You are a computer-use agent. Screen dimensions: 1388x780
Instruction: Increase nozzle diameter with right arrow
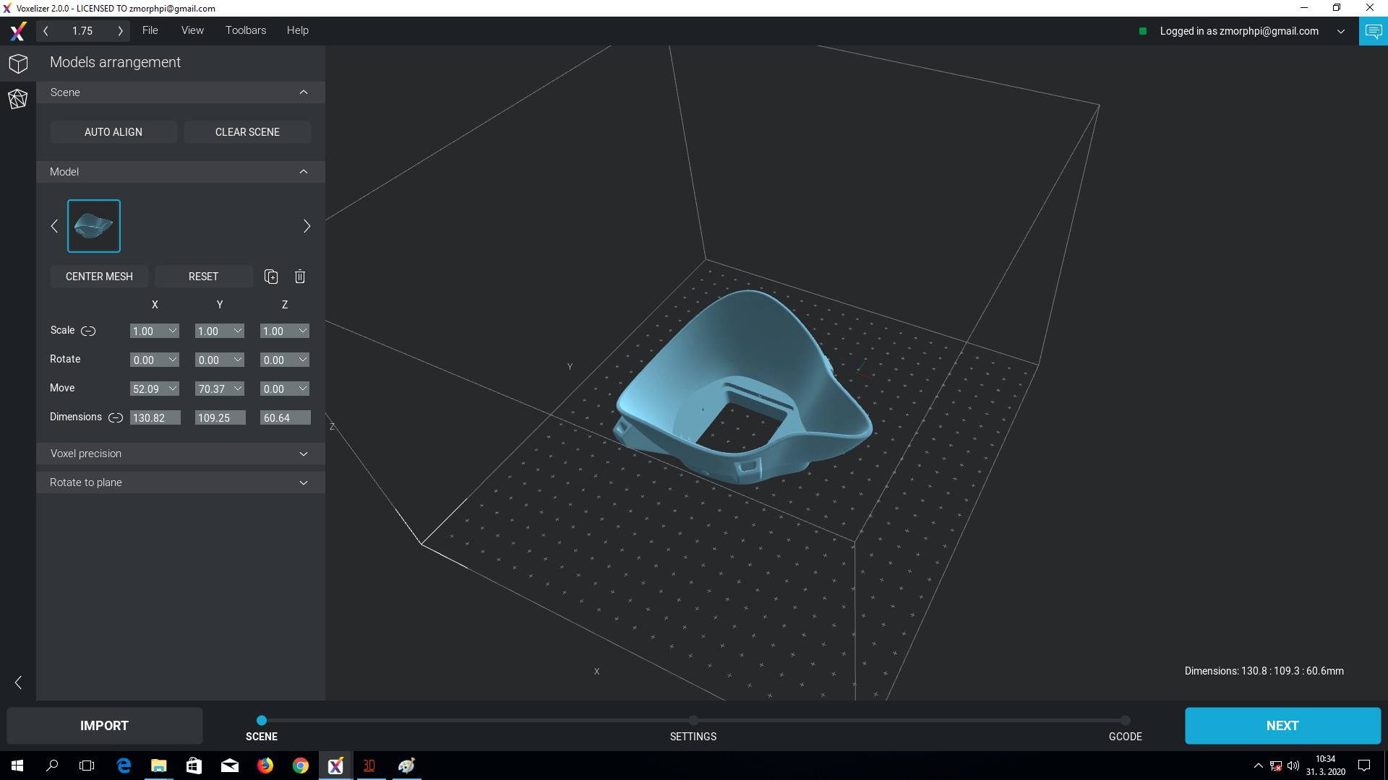pyautogui.click(x=120, y=31)
